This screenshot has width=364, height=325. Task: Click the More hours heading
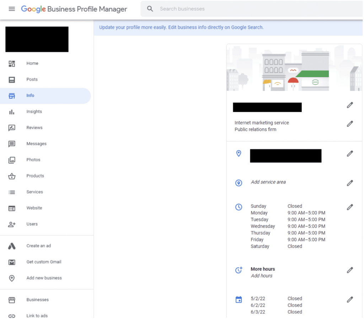tap(263, 269)
